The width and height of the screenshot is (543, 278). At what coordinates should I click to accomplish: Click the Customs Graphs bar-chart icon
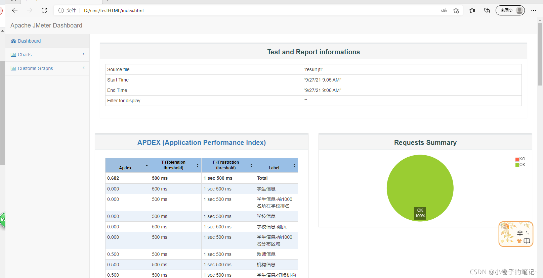coord(13,68)
